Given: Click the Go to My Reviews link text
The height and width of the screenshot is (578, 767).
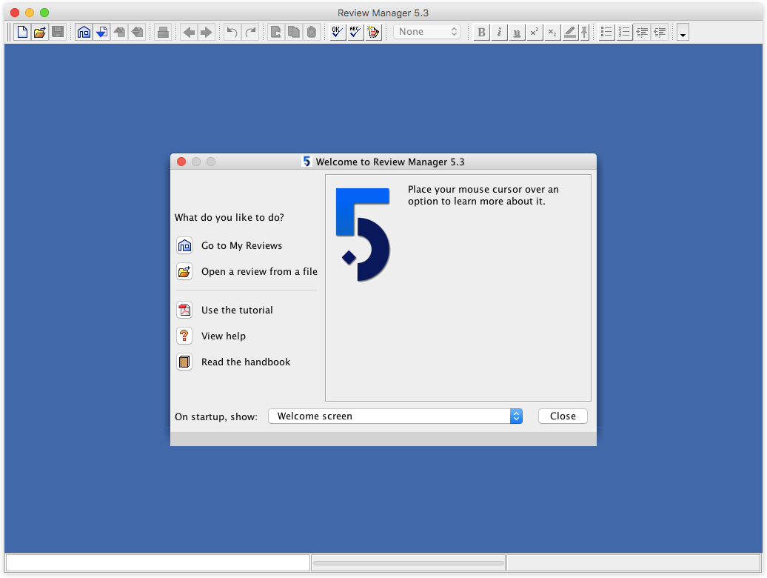Looking at the screenshot, I should coord(241,245).
